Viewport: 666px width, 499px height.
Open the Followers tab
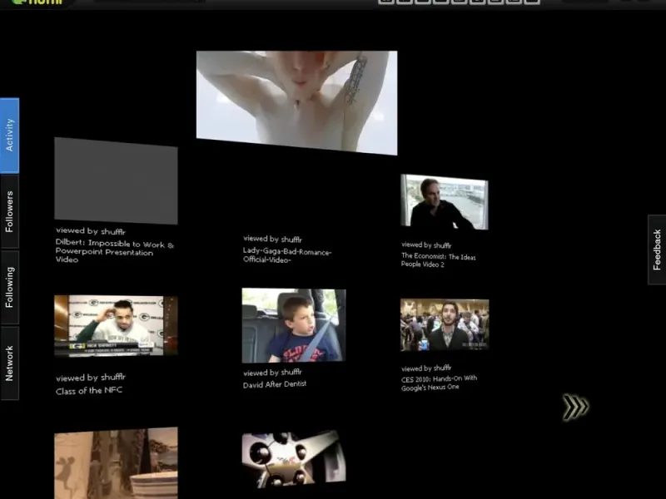10,211
